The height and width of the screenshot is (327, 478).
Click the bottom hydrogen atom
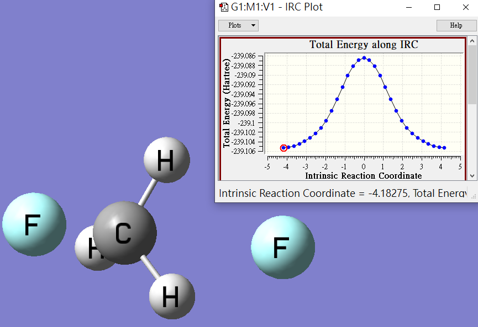click(172, 296)
